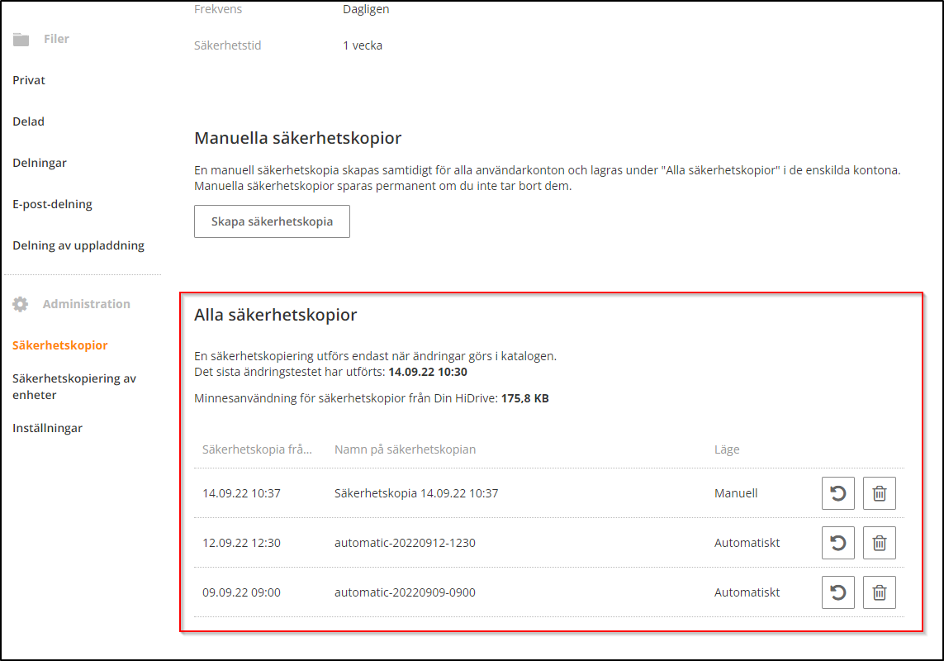Select Delning av uppladdning
This screenshot has width=944, height=661.
point(78,245)
